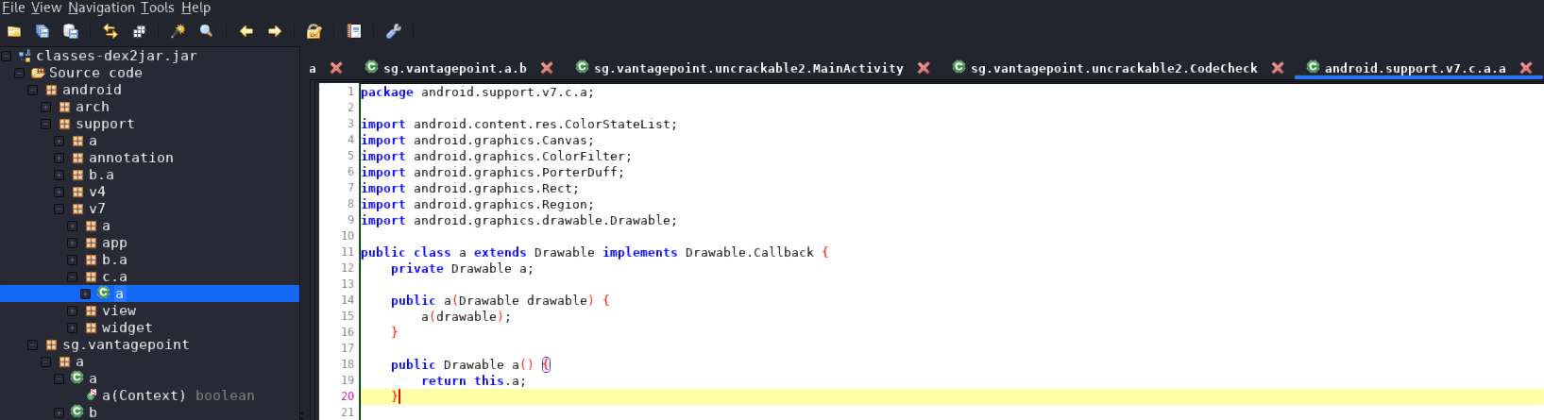Click the Drawable.Callback reference in code
The image size is (1544, 420).
pos(749,252)
